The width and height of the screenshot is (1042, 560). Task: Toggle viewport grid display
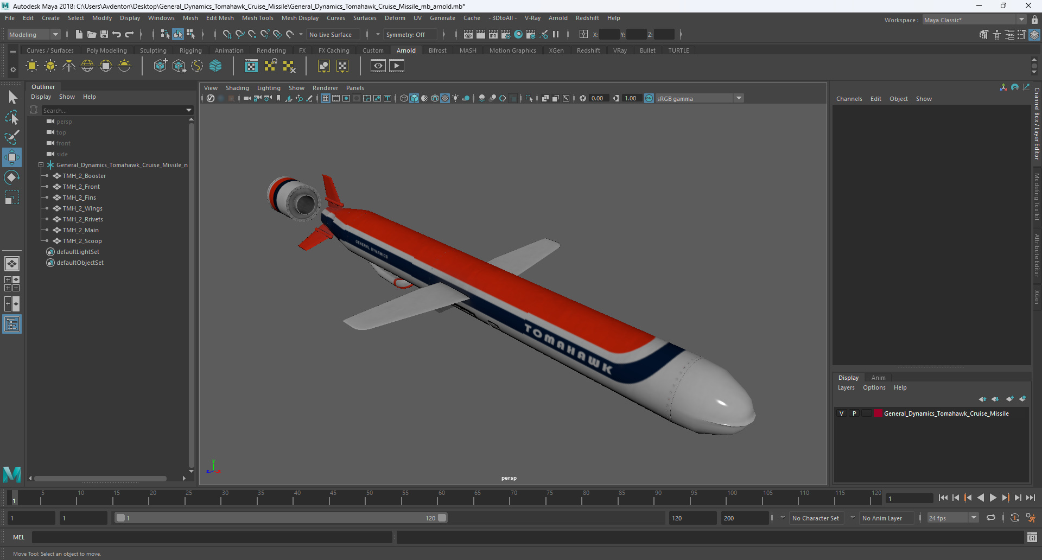[326, 98]
